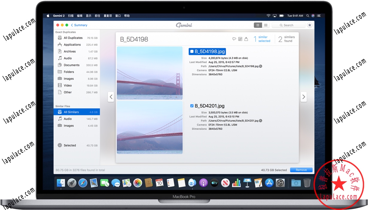Screen dimensions: 368x210
Task: Uncheck the B_5D4201.jpg selection box
Action: point(192,105)
